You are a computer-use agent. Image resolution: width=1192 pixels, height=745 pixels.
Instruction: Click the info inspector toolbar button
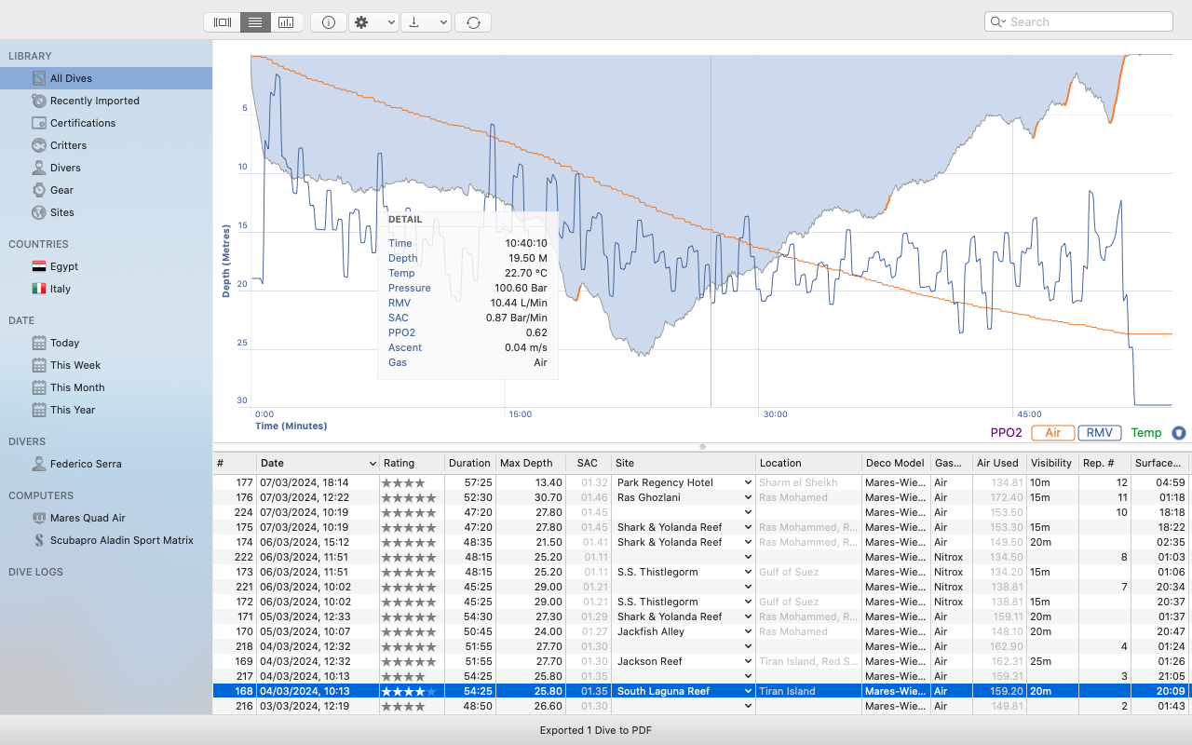[329, 22]
